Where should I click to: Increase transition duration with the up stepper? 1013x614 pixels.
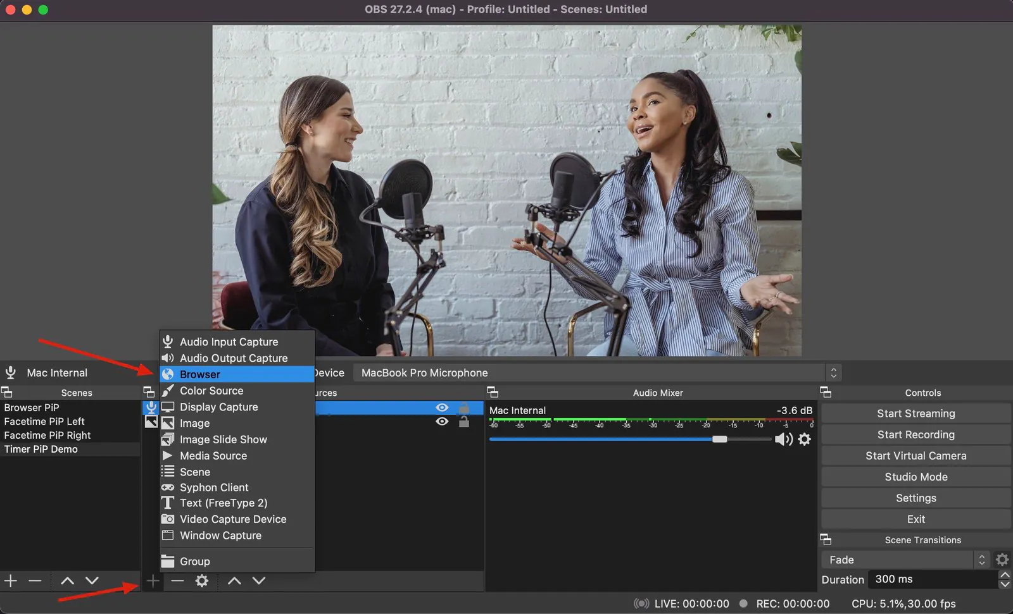tap(1005, 574)
